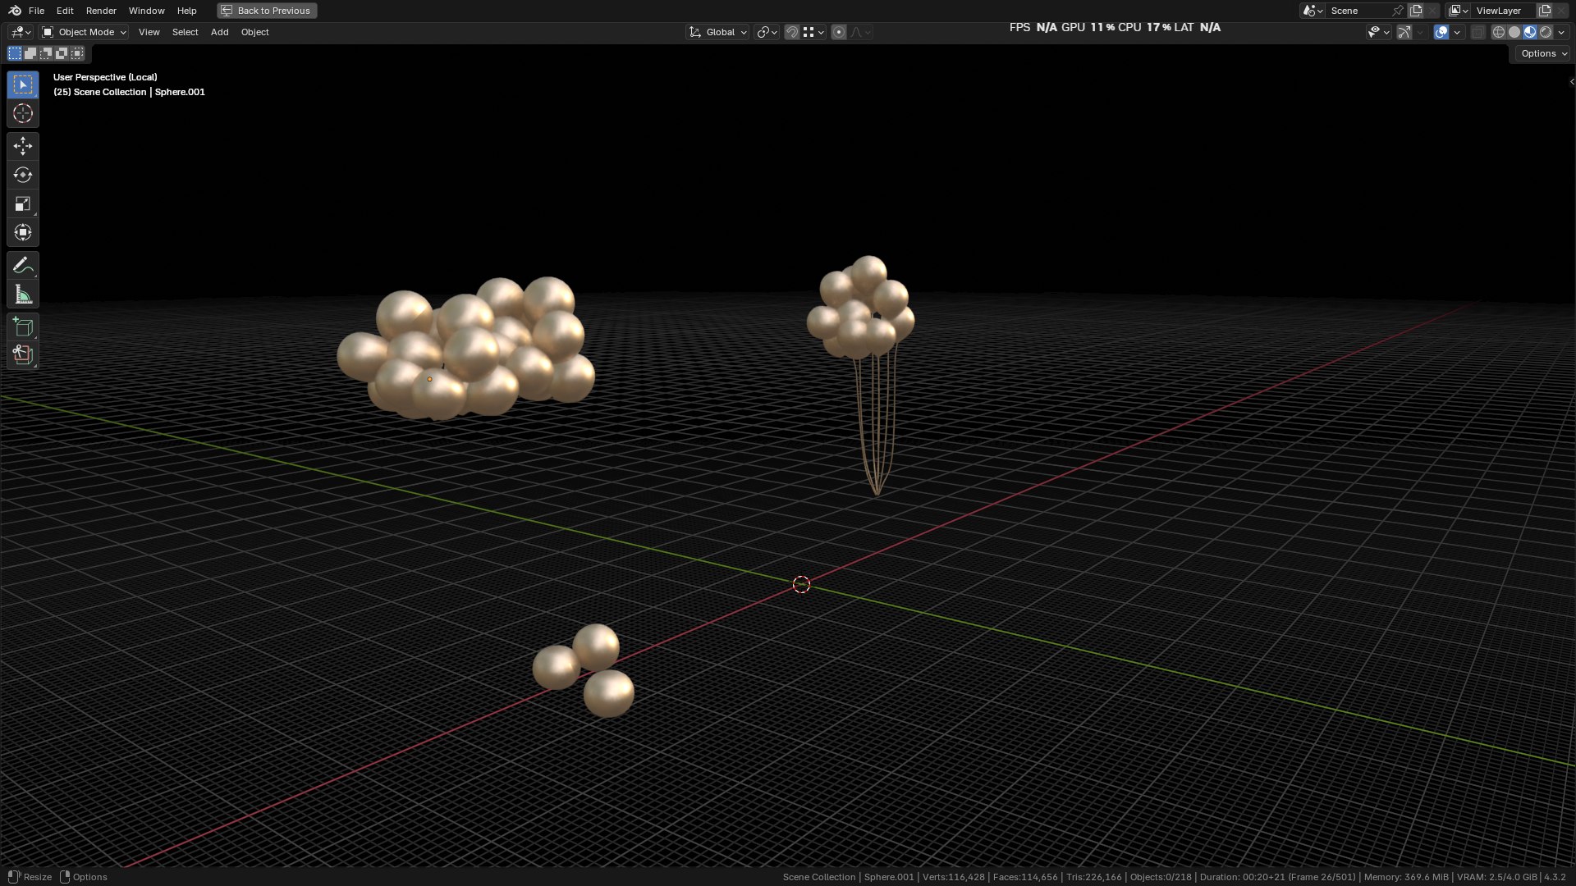This screenshot has height=886, width=1576.
Task: Select the Select Box tool
Action: point(23,84)
